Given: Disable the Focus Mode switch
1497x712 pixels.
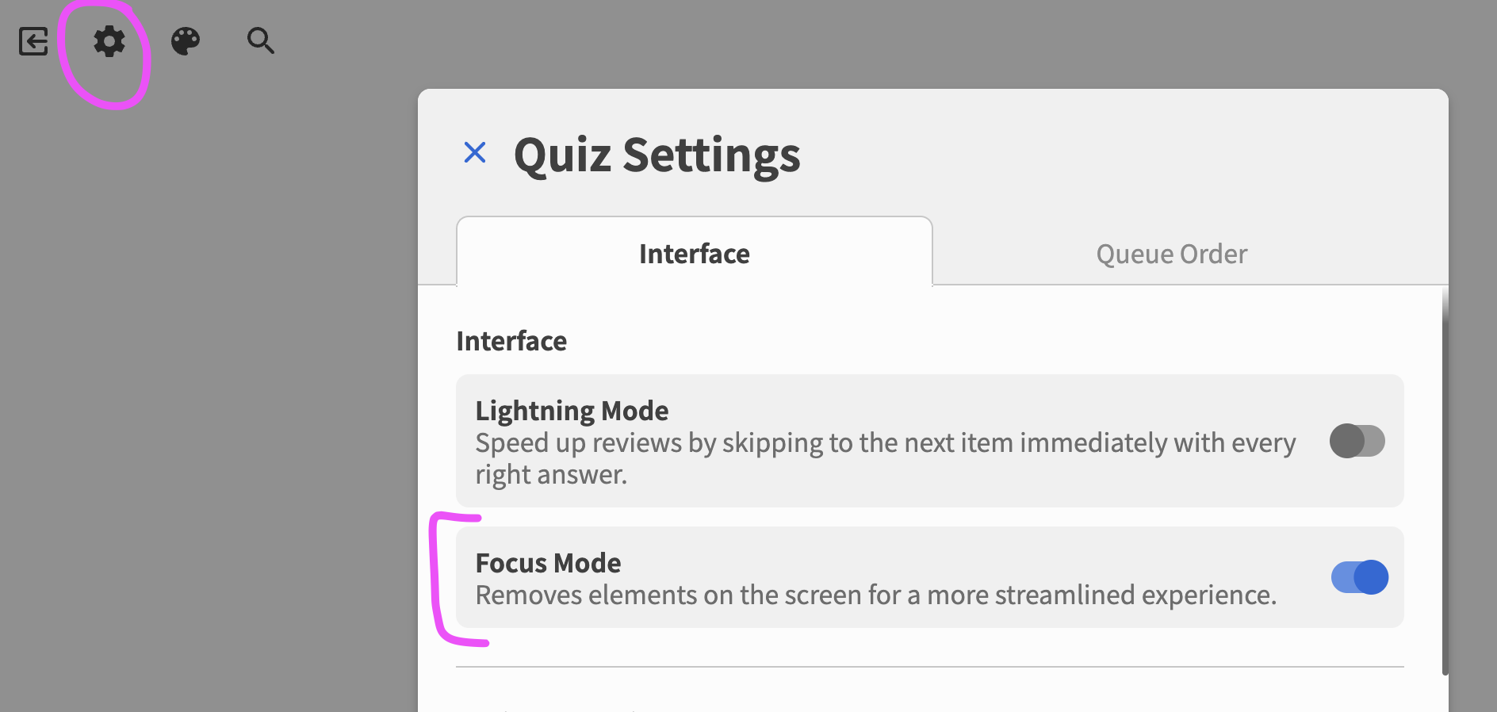Looking at the screenshot, I should [x=1359, y=577].
